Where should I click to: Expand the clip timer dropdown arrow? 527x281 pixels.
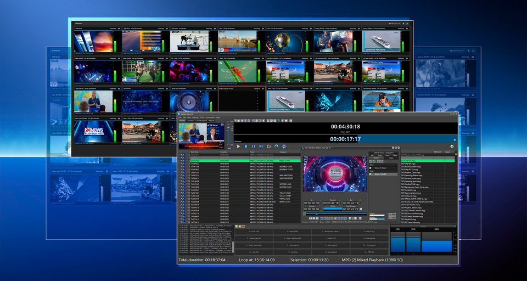(455, 140)
